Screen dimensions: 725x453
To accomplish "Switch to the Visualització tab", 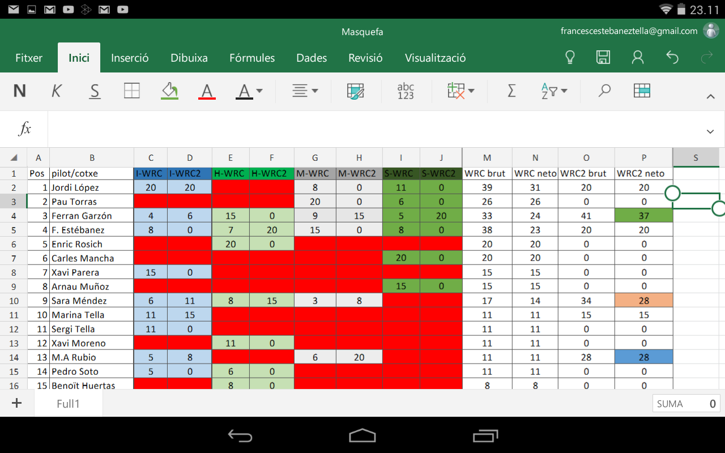I will (x=436, y=58).
